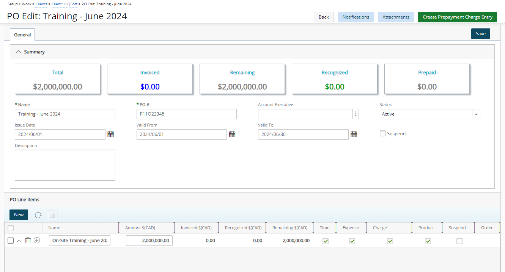The image size is (505, 272).
Task: Open the Valid From calendar picker
Action: (x=232, y=134)
